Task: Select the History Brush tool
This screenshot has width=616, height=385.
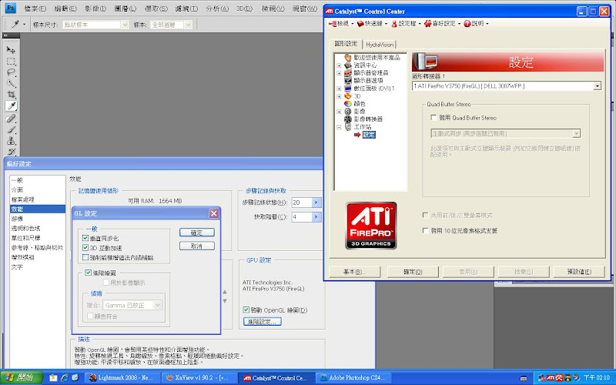Action: 11,152
